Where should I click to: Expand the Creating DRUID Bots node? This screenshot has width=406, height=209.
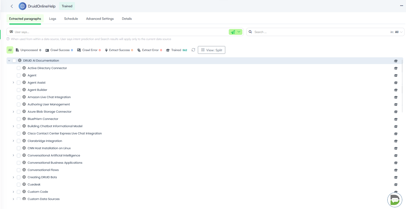[x=13, y=177]
